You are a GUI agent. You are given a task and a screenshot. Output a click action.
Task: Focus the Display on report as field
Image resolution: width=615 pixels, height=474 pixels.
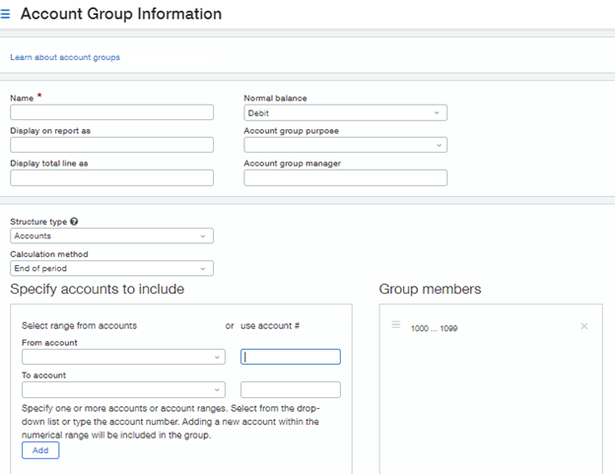pos(111,145)
